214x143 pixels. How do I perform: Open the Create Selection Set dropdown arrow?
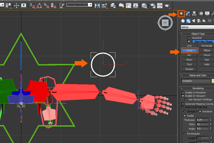click(91, 5)
